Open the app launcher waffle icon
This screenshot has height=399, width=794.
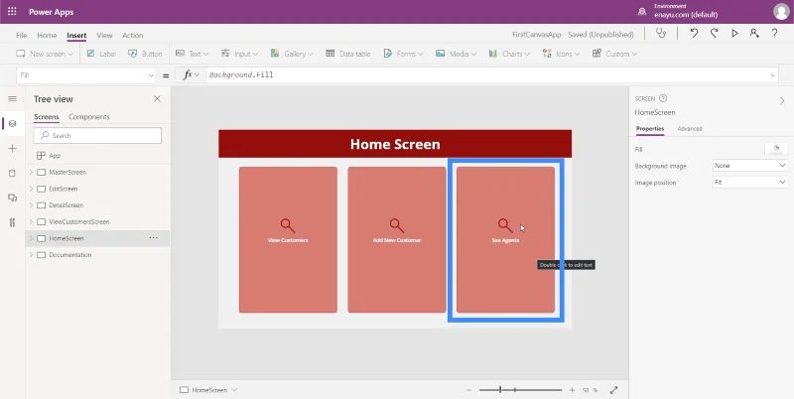pos(12,12)
